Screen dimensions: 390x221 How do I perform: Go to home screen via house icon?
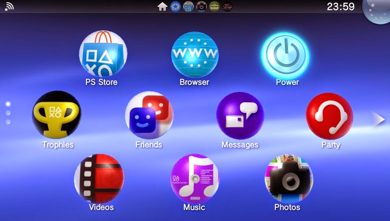click(x=162, y=7)
